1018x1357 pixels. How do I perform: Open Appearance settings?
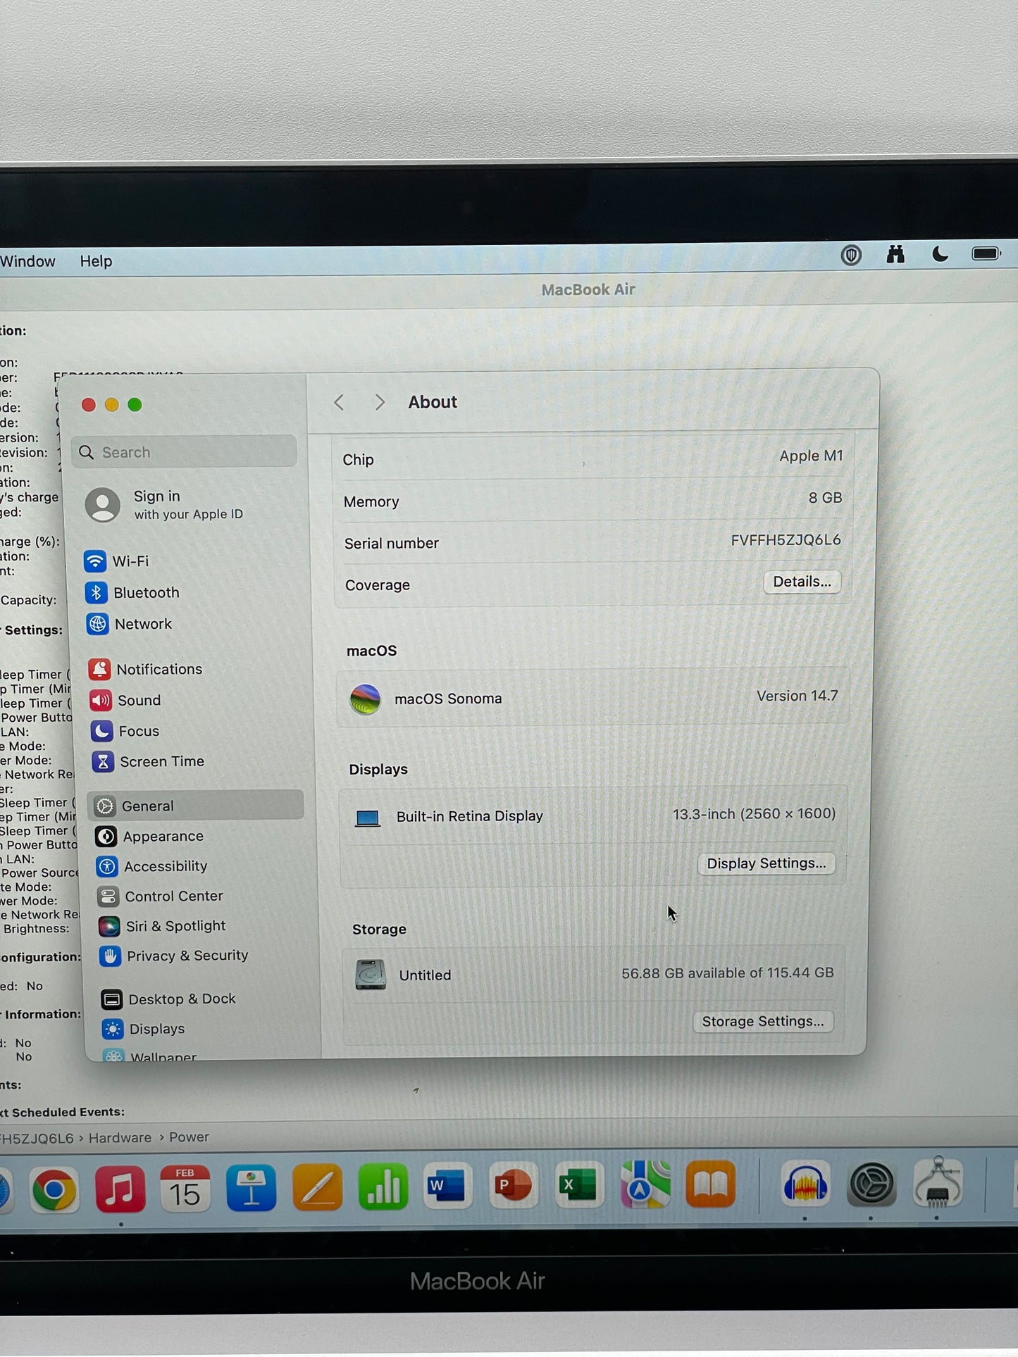[x=149, y=836]
